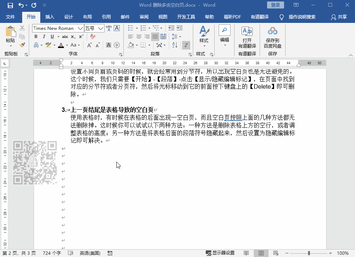Switch to the 插入 (Insert) tab
The width and height of the screenshot is (355, 257).
[50, 17]
